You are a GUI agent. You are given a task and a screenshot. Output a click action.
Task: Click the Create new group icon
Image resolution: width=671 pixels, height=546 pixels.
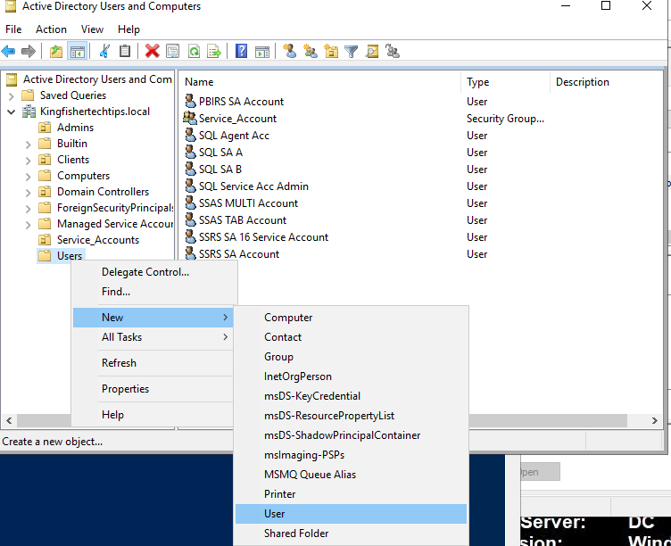point(311,52)
